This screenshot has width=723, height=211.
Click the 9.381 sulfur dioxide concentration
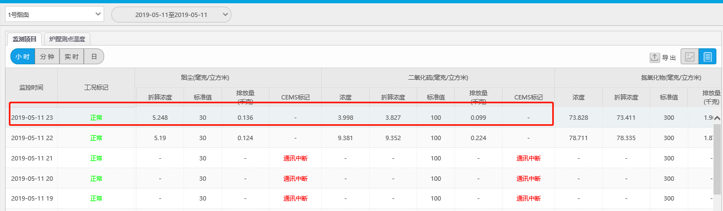point(346,138)
